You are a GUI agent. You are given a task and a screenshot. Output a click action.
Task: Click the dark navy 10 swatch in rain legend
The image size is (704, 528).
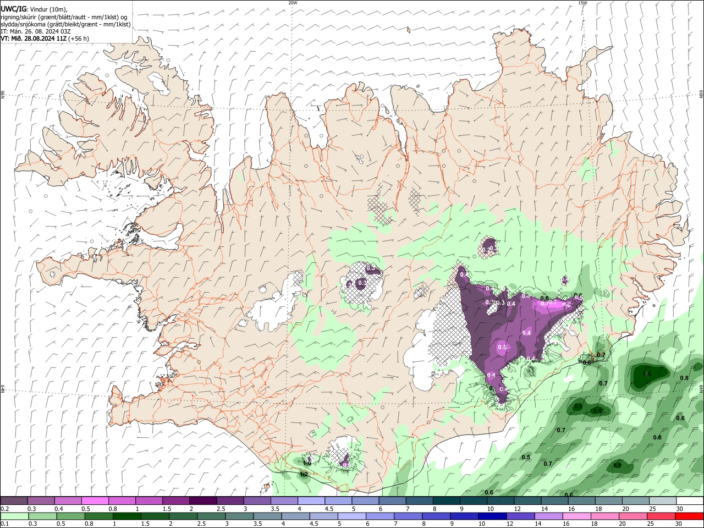coord(493,516)
